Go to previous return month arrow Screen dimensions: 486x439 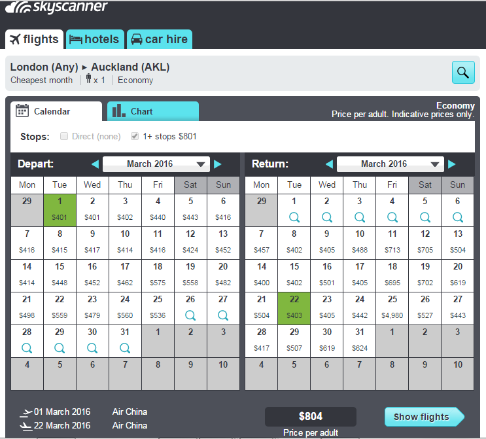click(330, 164)
